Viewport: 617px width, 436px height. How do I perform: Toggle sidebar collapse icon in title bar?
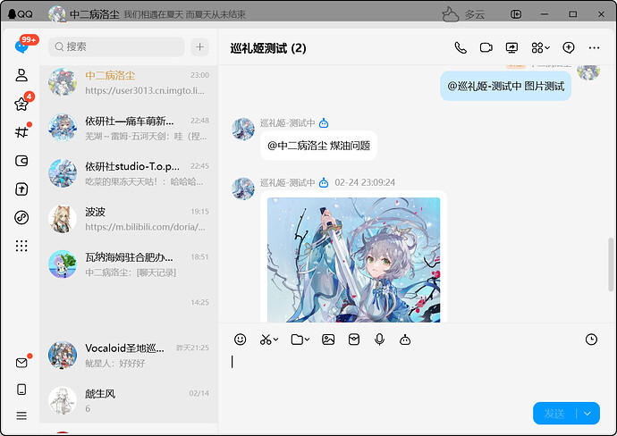tap(516, 14)
